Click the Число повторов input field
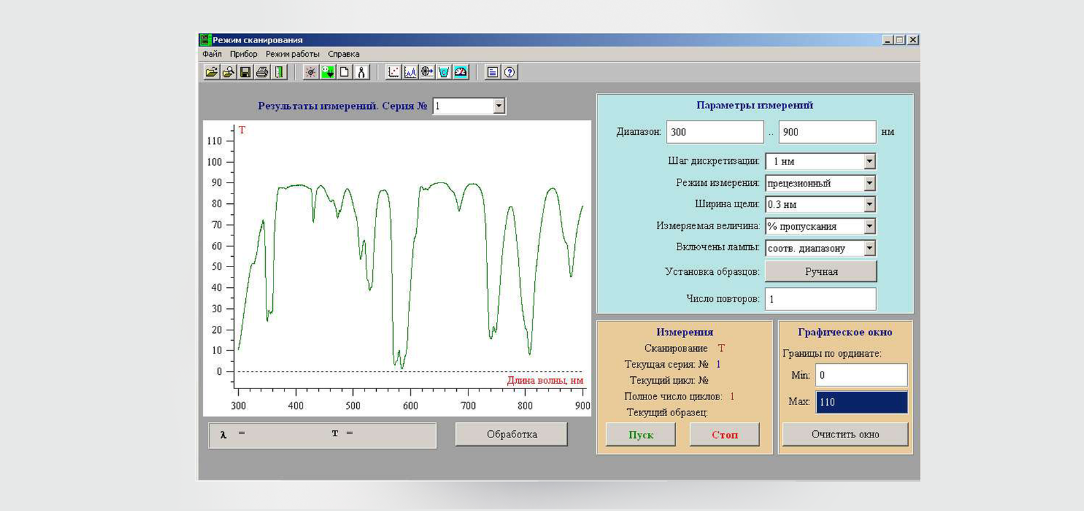 pyautogui.click(x=821, y=299)
